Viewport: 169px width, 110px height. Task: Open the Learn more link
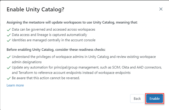coord(15,85)
